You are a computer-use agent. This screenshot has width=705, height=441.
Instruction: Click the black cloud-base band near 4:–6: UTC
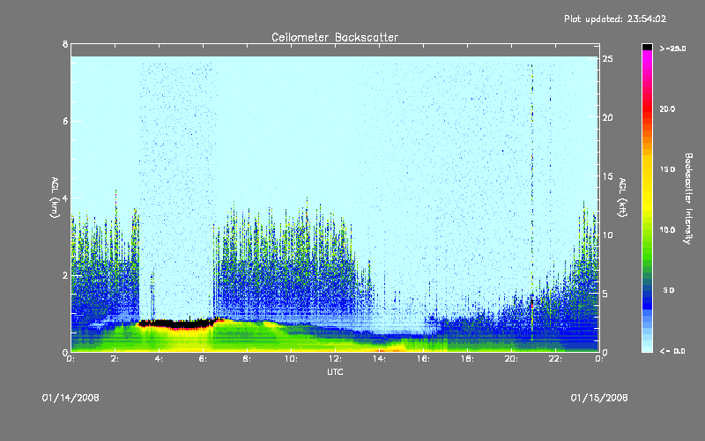pos(178,324)
